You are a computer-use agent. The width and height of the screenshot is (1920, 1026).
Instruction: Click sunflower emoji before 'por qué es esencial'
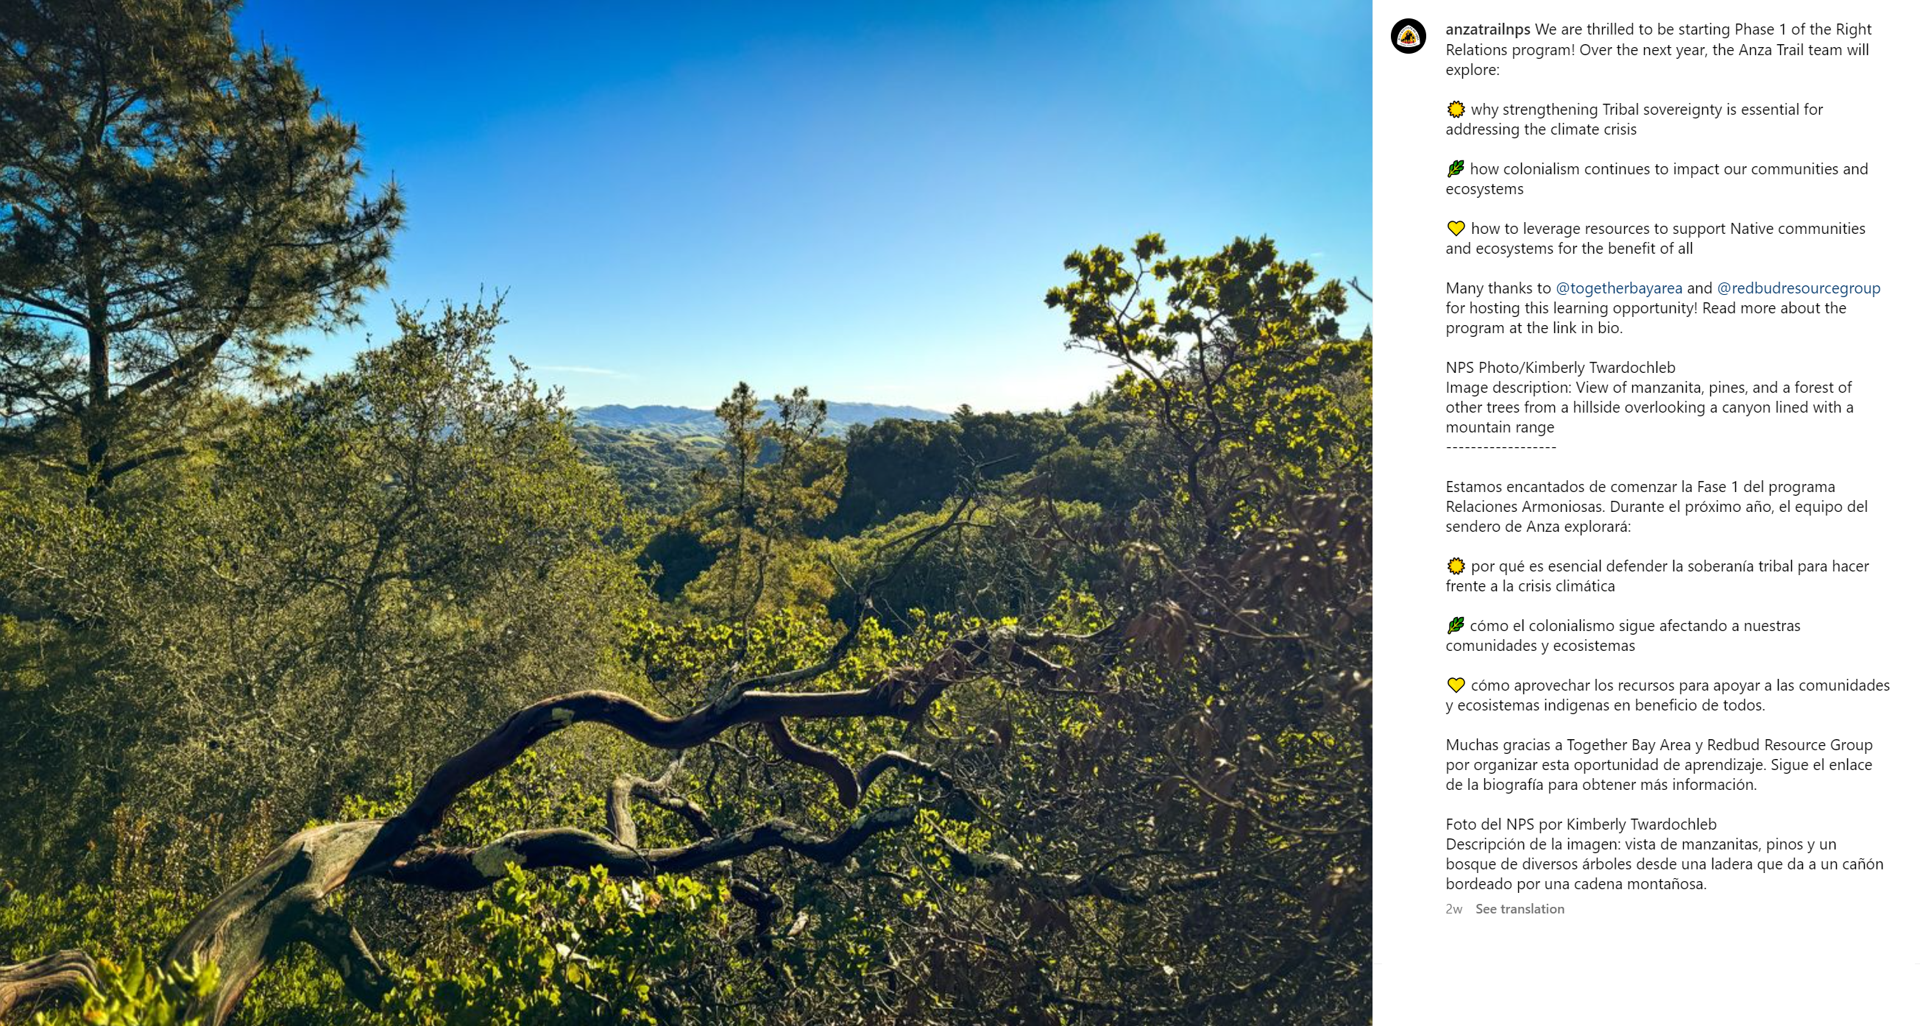coord(1456,566)
